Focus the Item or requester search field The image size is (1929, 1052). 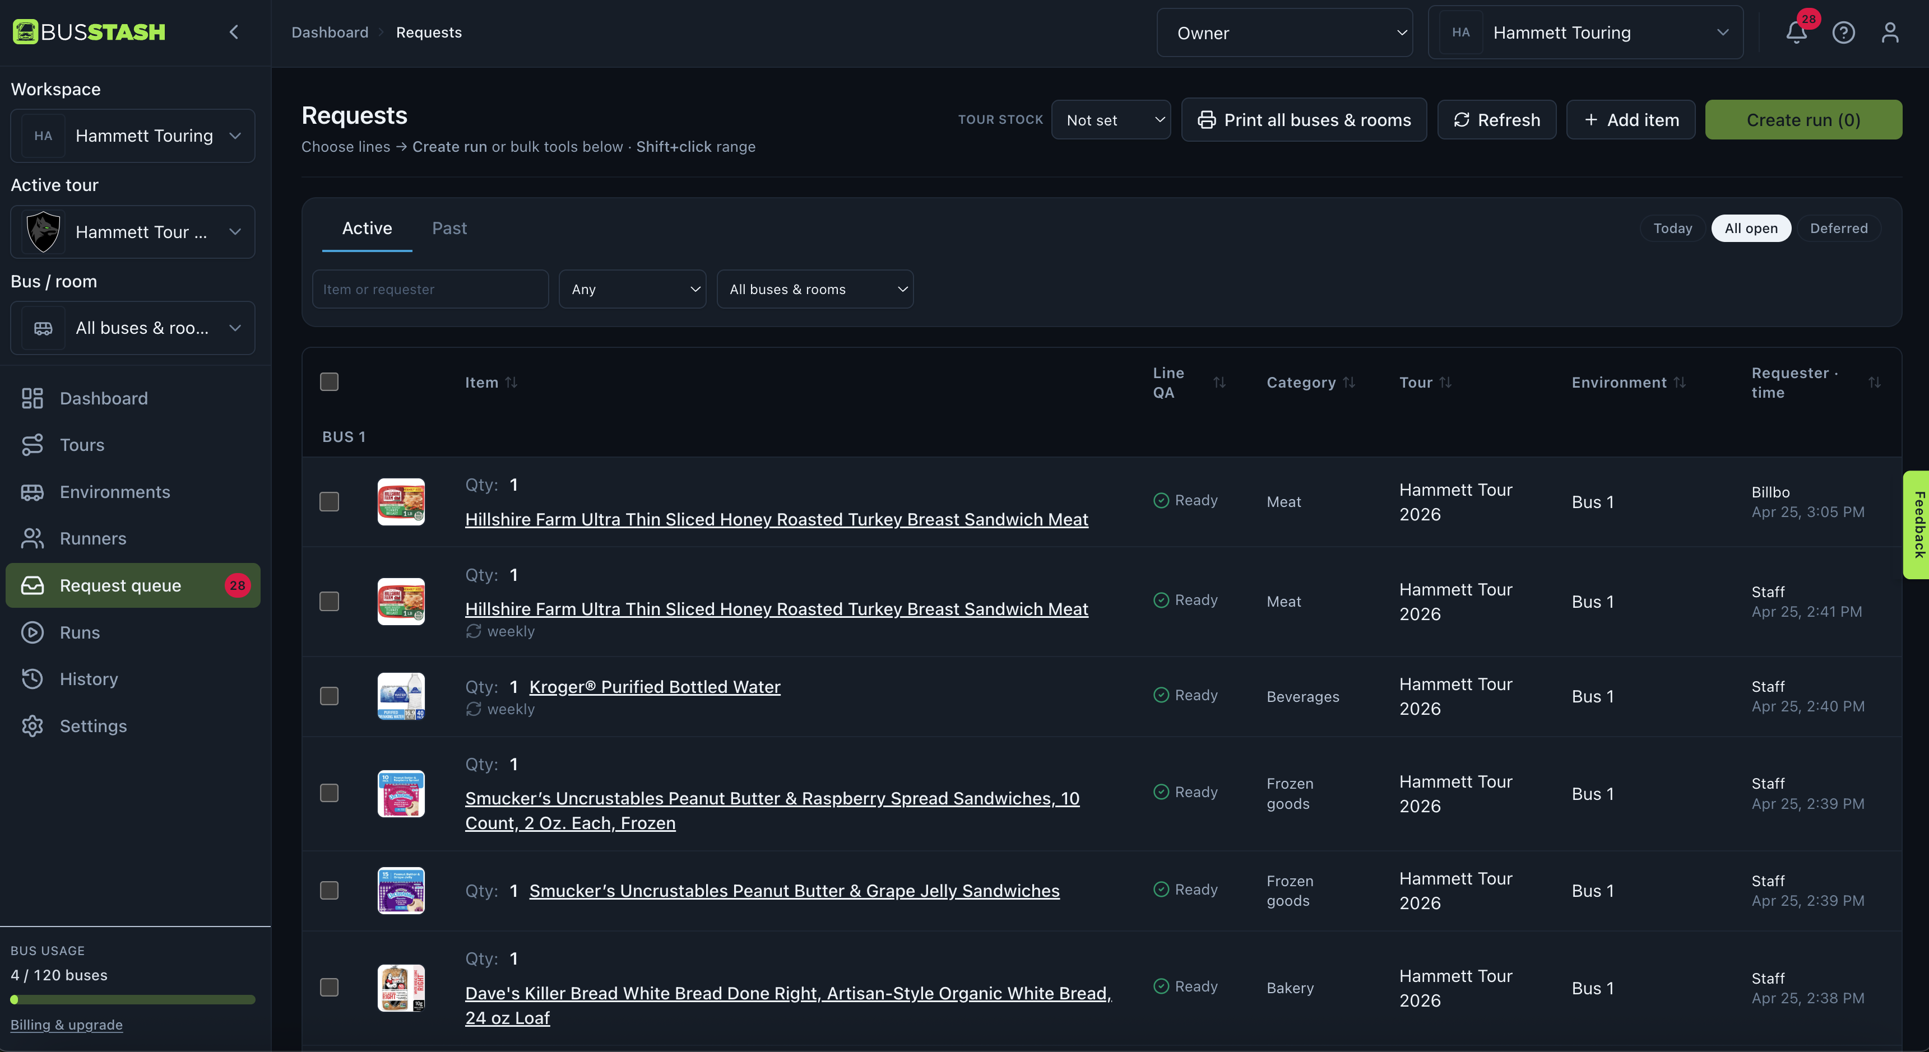(x=430, y=289)
